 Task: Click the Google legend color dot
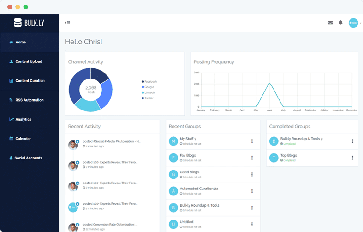pyautogui.click(x=143, y=87)
